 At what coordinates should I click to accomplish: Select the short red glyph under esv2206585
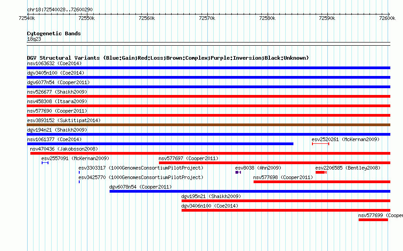(321, 172)
